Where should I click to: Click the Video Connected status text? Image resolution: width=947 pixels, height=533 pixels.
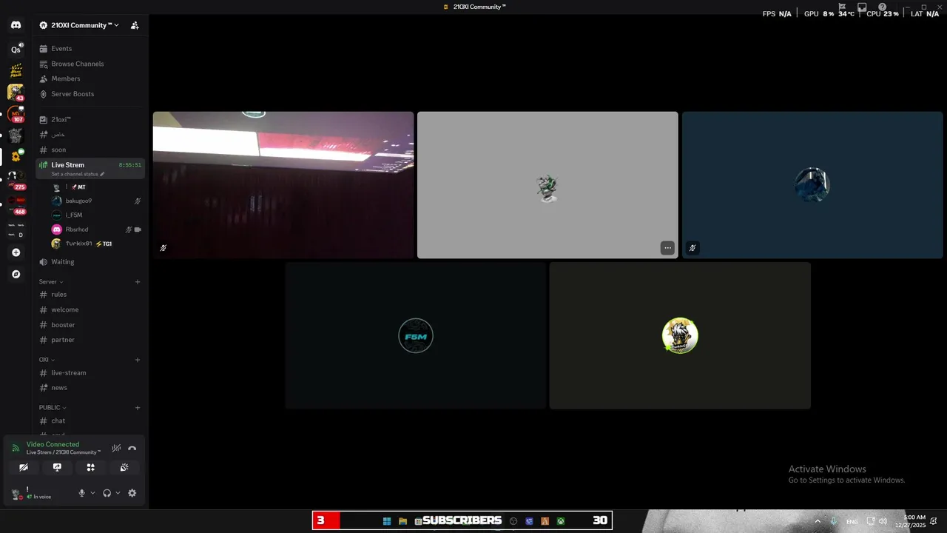pos(53,444)
